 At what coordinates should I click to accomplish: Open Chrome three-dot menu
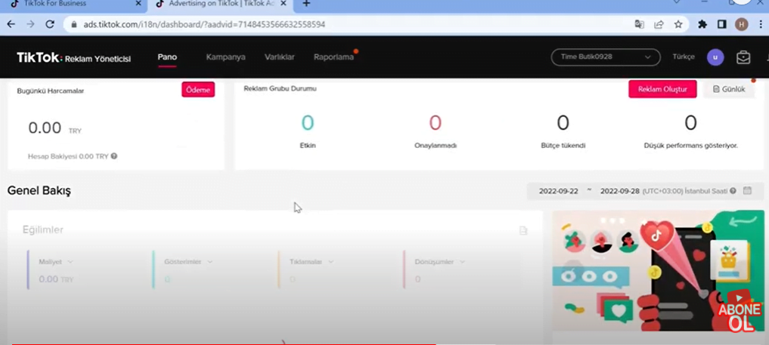[x=761, y=24]
